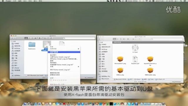Screen dimensions: 188x106
Task: Focus the search field in X-Flash window
Action: [x=167, y=39]
